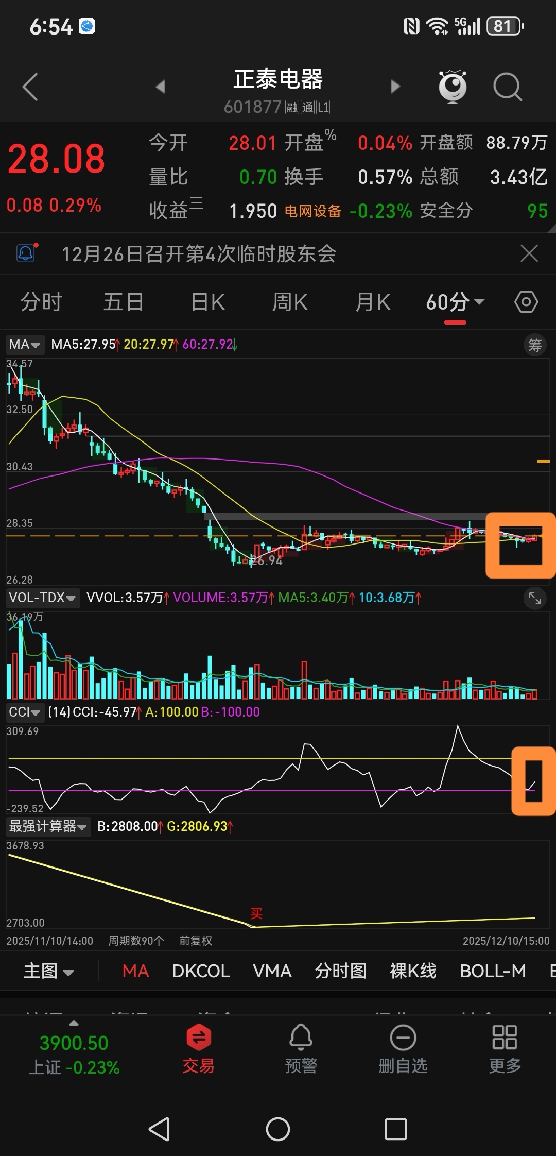Select the 周K tab
The height and width of the screenshot is (1156, 556).
click(290, 302)
